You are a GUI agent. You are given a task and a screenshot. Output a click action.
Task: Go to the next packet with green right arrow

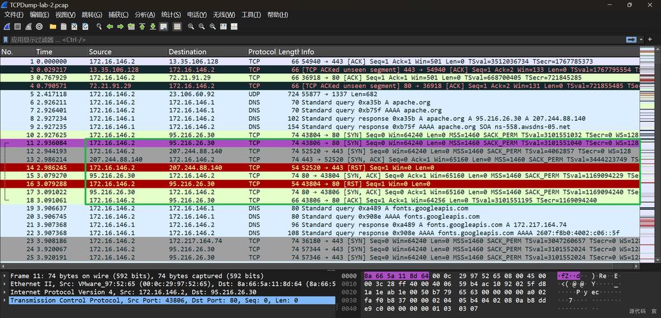pyautogui.click(x=120, y=27)
